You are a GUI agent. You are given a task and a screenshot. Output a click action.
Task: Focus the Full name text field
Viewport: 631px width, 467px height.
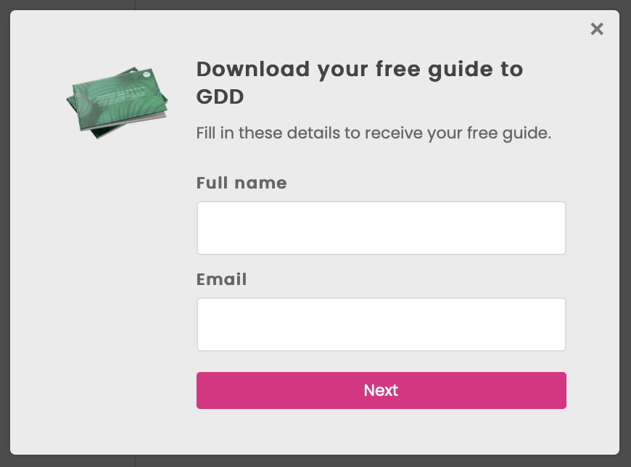(x=381, y=228)
